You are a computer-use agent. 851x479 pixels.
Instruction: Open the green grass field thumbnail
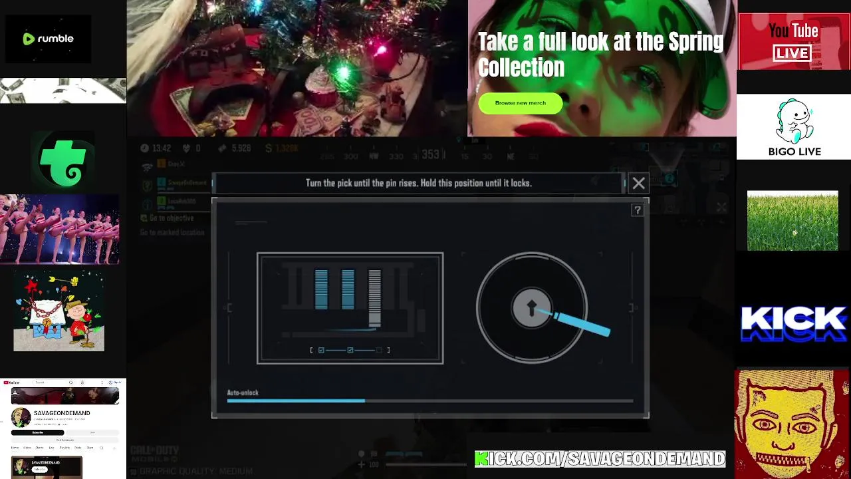coord(792,221)
